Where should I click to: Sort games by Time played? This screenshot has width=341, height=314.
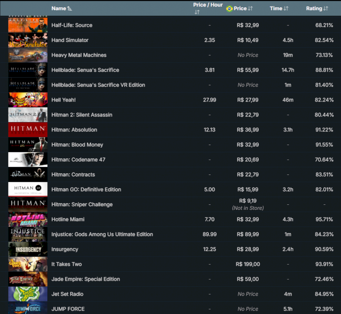coord(279,9)
